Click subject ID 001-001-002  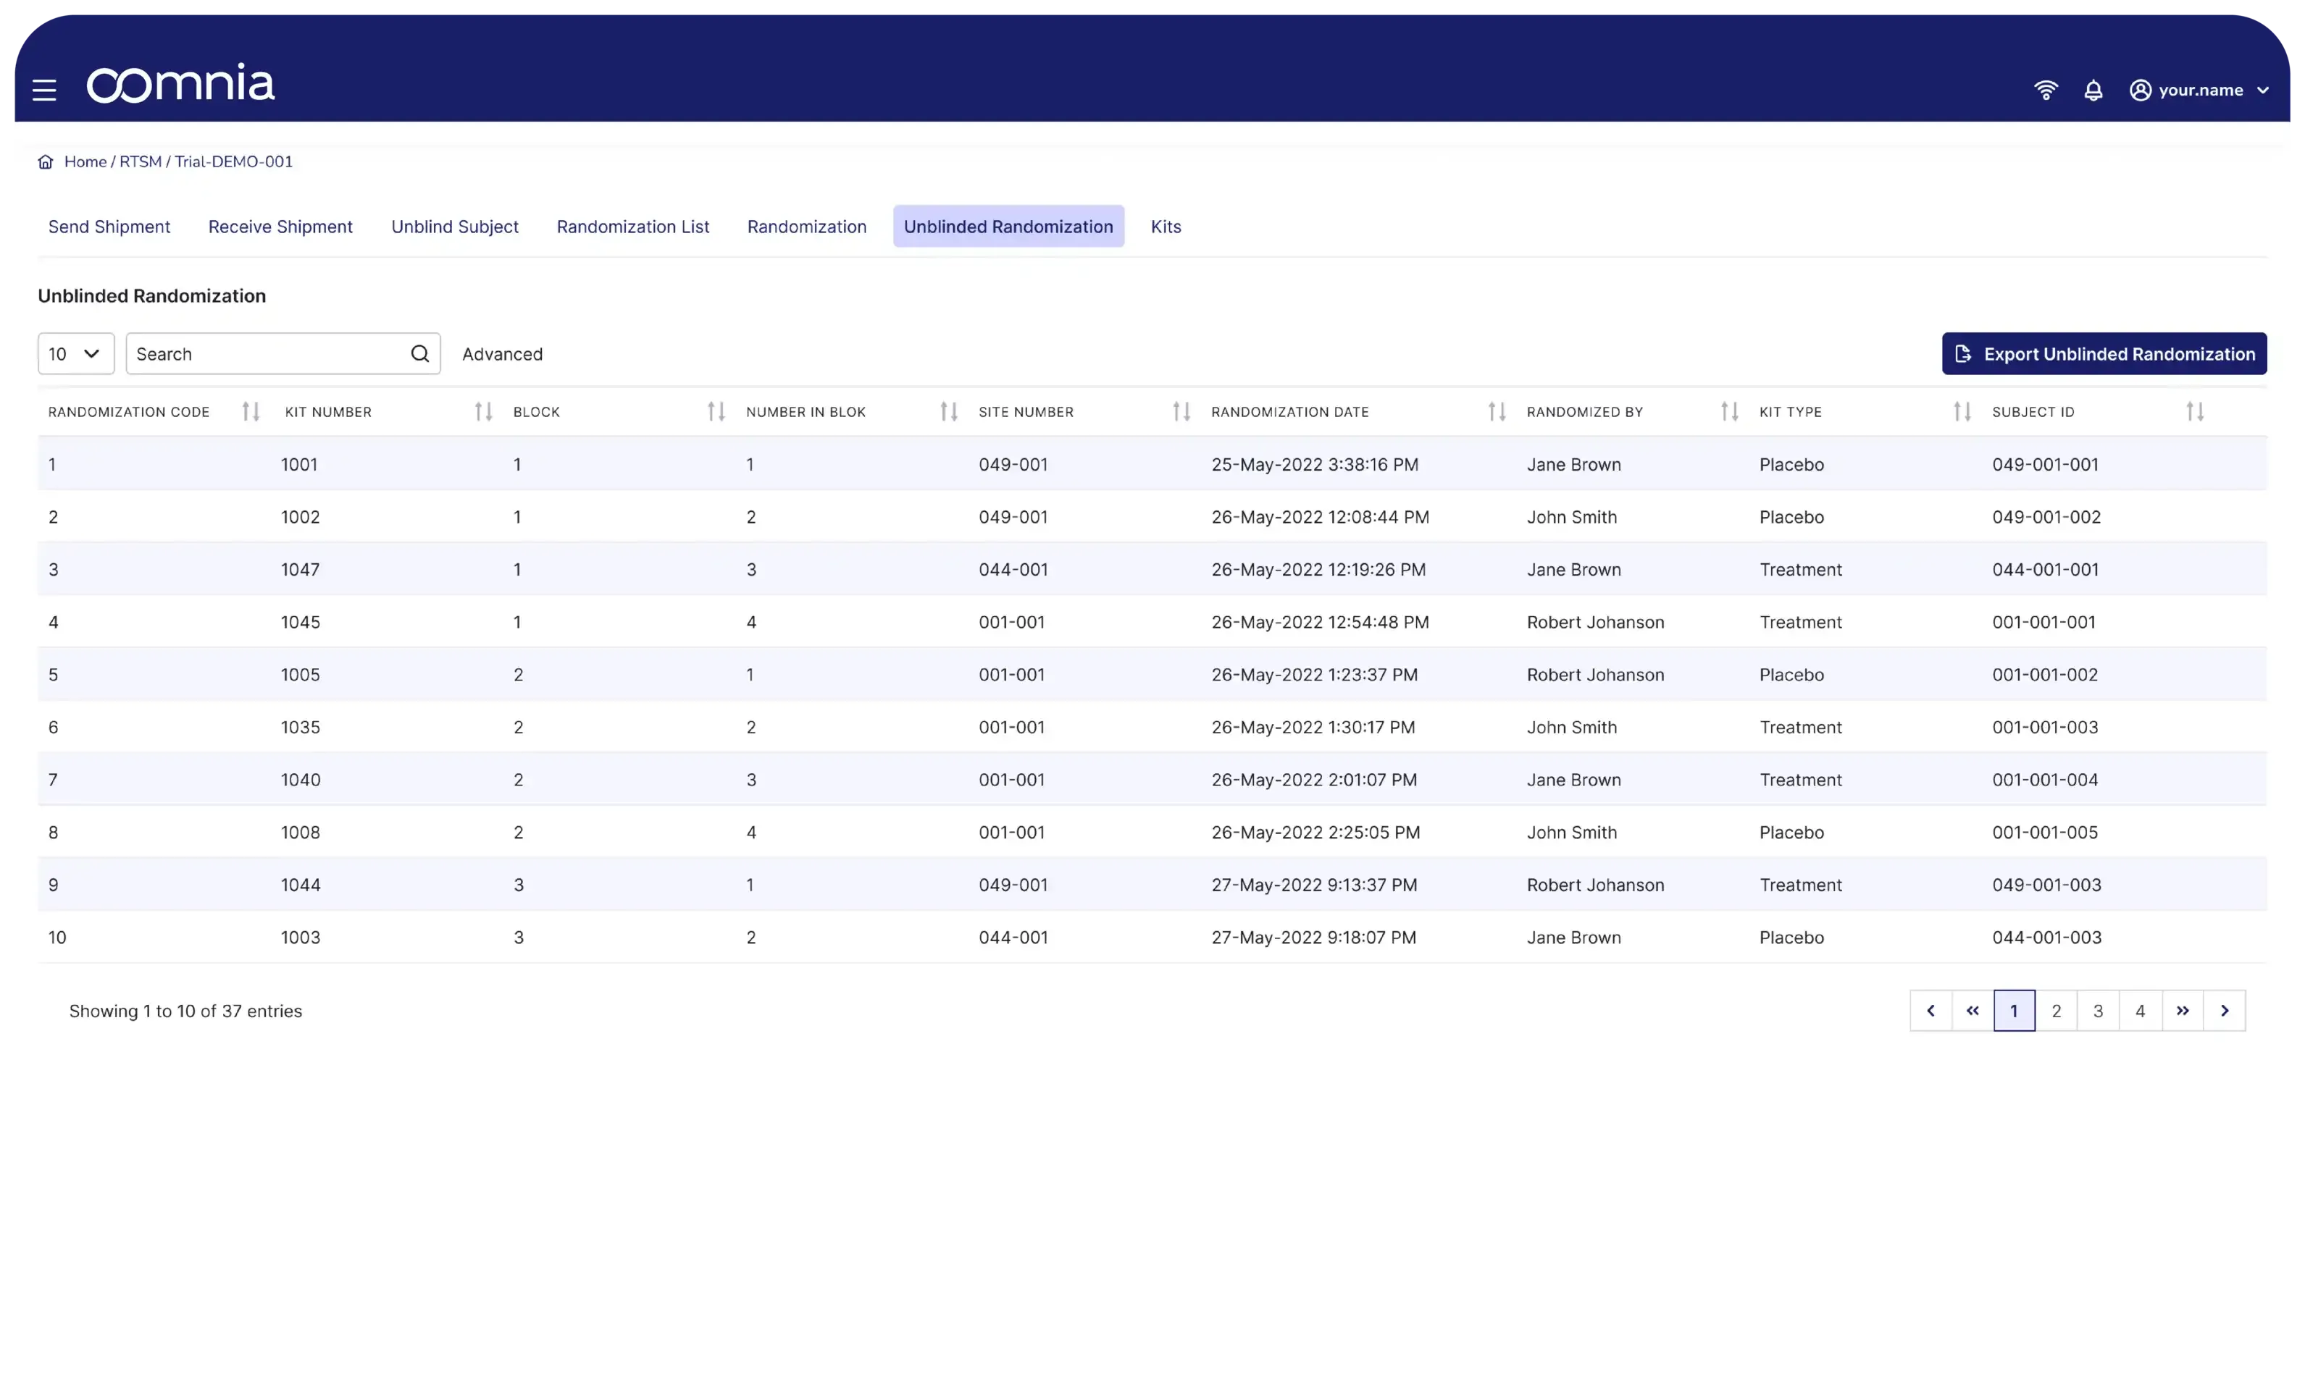click(2044, 675)
